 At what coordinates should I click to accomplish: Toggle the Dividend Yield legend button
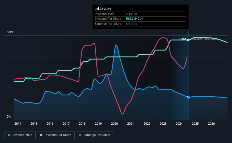20,135
